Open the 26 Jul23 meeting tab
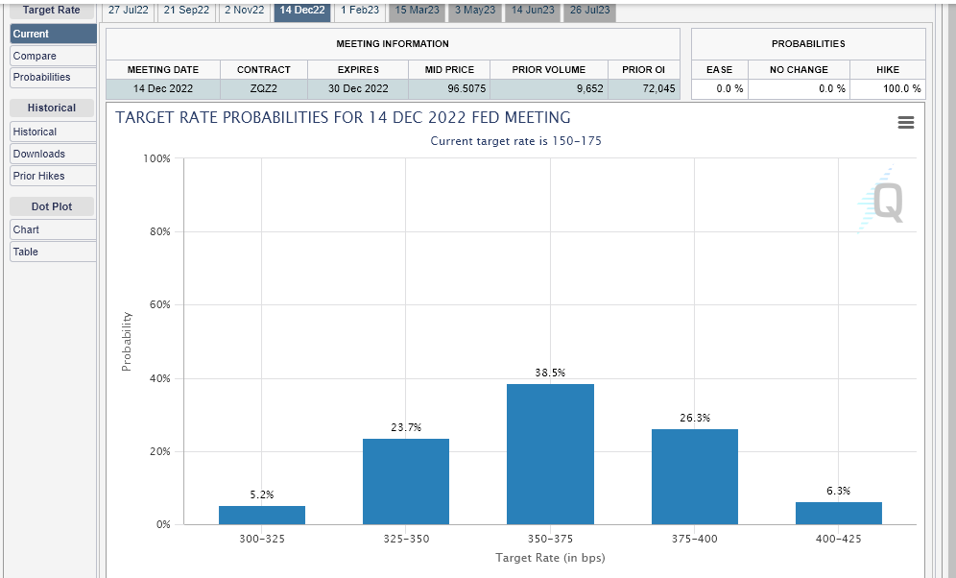The width and height of the screenshot is (956, 578). [589, 11]
